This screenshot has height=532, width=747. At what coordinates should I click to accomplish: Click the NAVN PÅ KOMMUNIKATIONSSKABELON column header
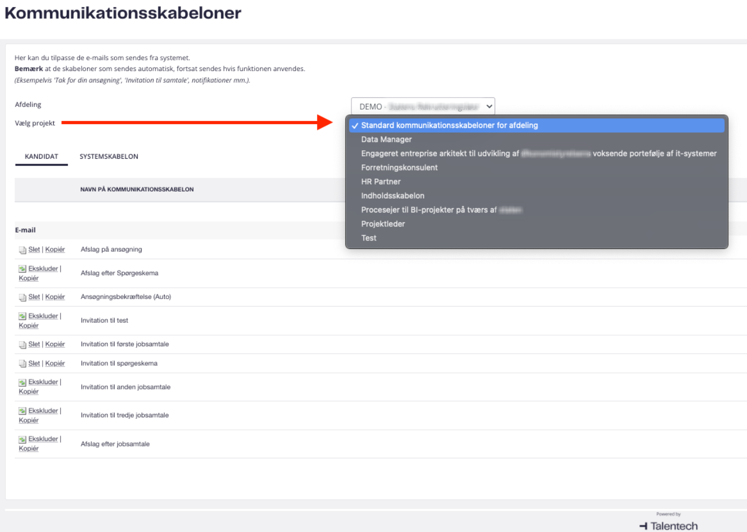click(x=137, y=189)
